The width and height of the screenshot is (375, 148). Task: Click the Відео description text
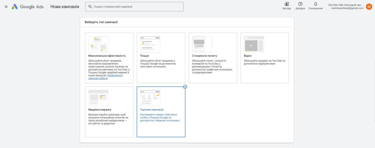(264, 62)
